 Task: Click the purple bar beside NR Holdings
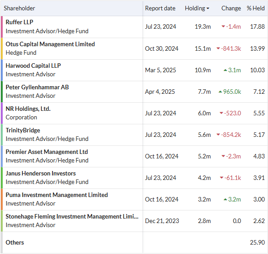[2, 113]
